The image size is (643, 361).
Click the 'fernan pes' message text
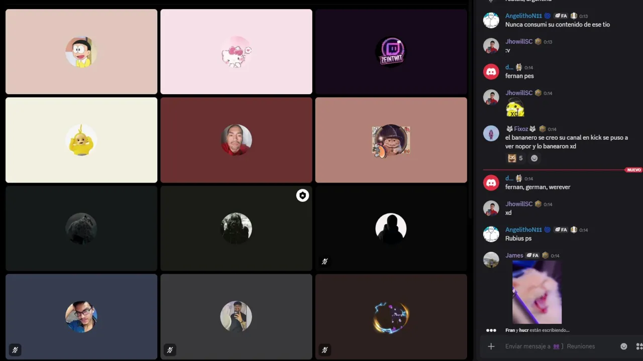pos(519,76)
